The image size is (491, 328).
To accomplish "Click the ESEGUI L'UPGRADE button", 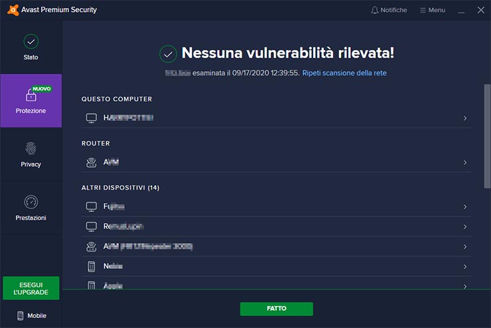I will click(31, 288).
